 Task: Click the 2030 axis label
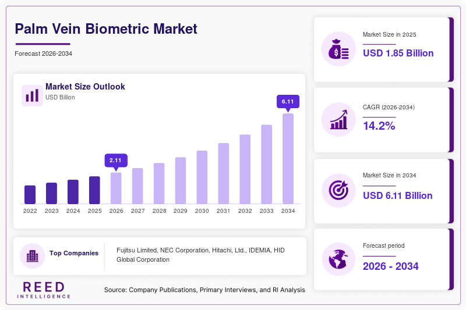pyautogui.click(x=202, y=211)
